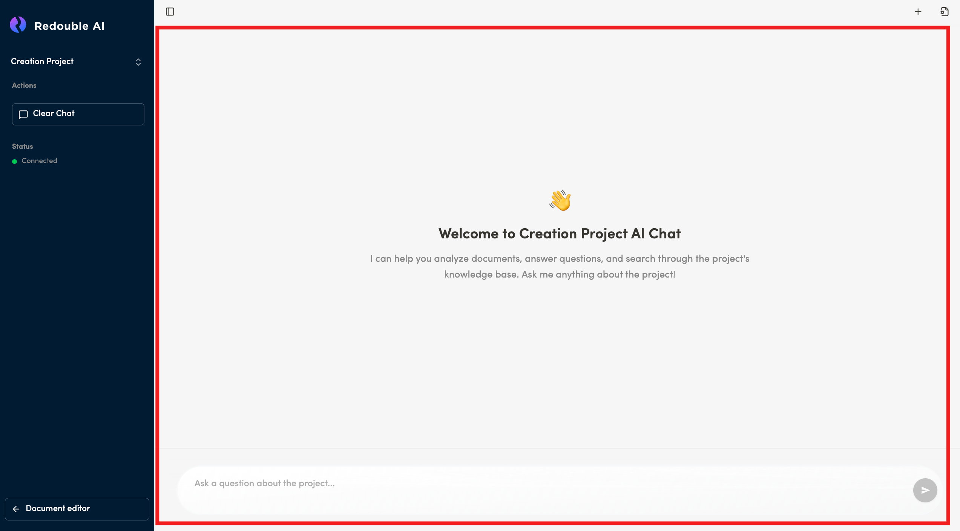Click the waving hand emoji

[x=560, y=200]
